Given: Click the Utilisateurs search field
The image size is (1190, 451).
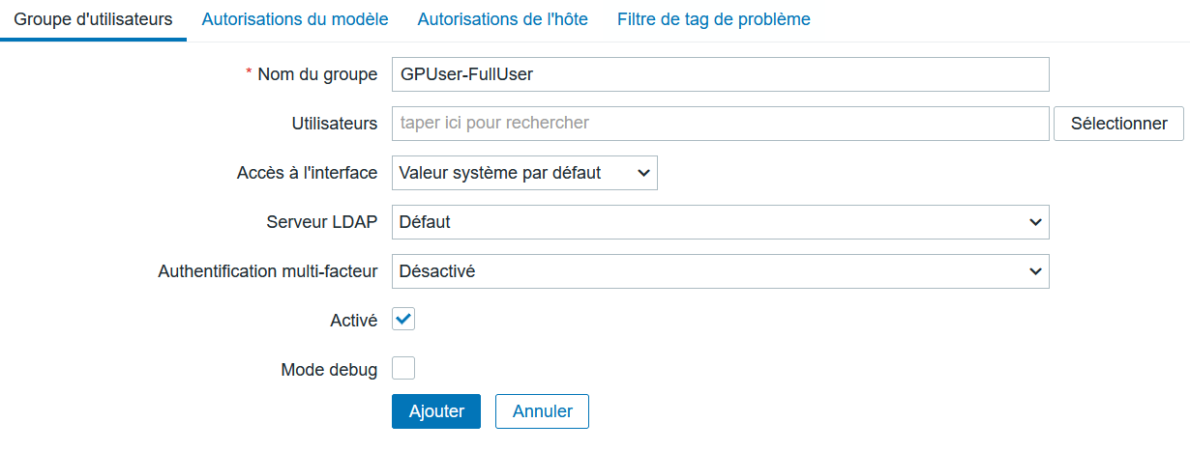Looking at the screenshot, I should click(x=720, y=124).
